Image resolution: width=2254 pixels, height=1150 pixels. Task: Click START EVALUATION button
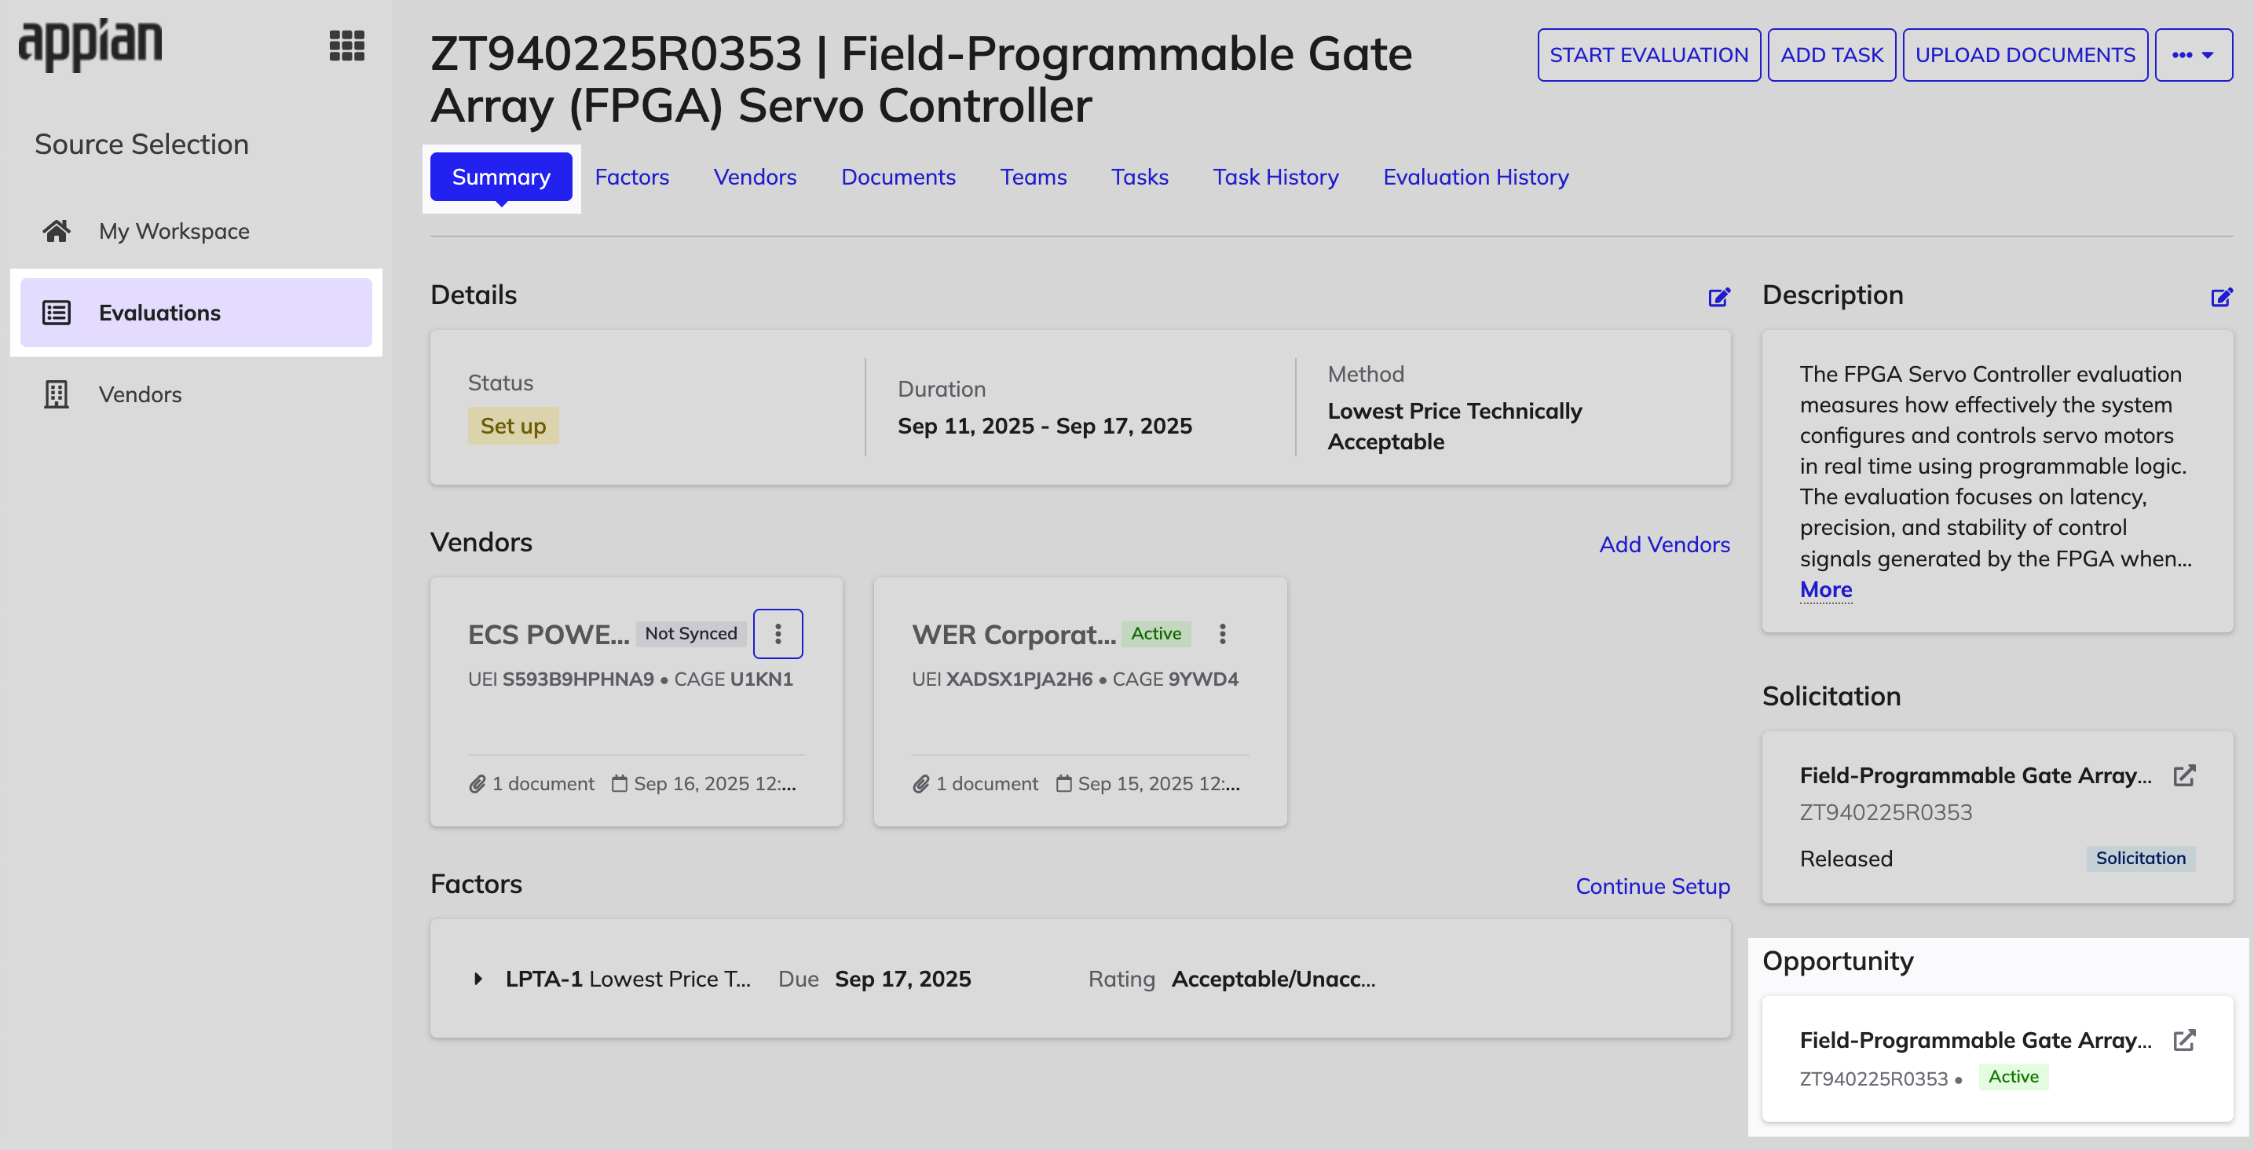pyautogui.click(x=1648, y=55)
